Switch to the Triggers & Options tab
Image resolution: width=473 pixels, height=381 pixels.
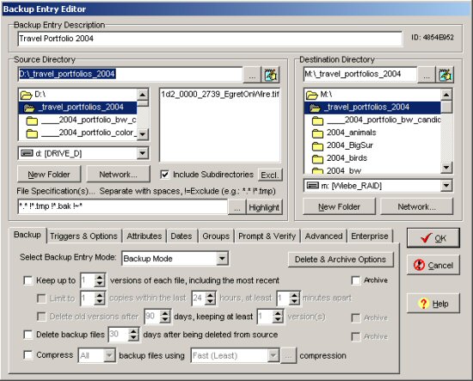83,237
